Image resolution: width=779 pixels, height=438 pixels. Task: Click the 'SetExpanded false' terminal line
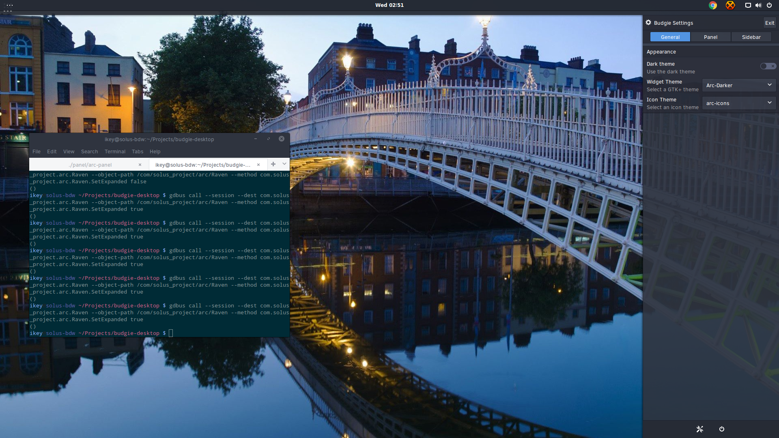pos(88,182)
